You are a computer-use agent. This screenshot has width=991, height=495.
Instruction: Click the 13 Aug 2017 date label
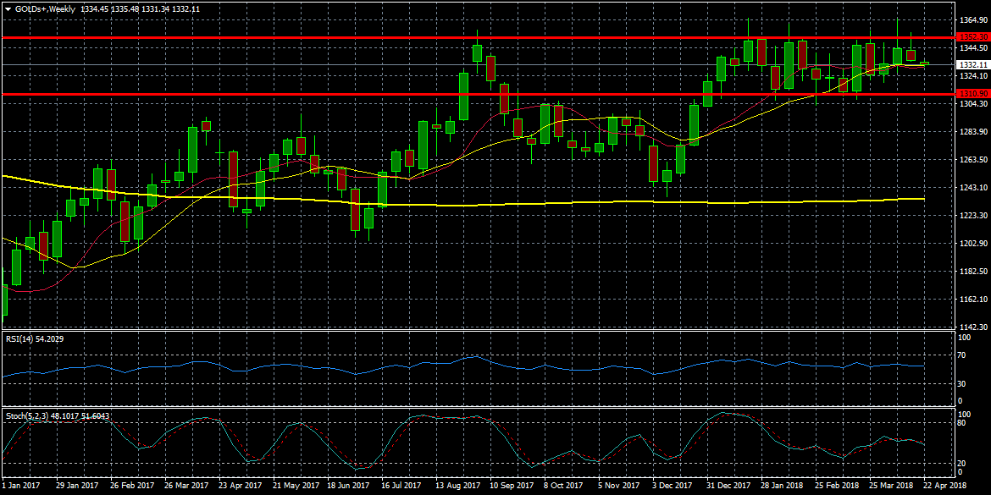coord(457,487)
